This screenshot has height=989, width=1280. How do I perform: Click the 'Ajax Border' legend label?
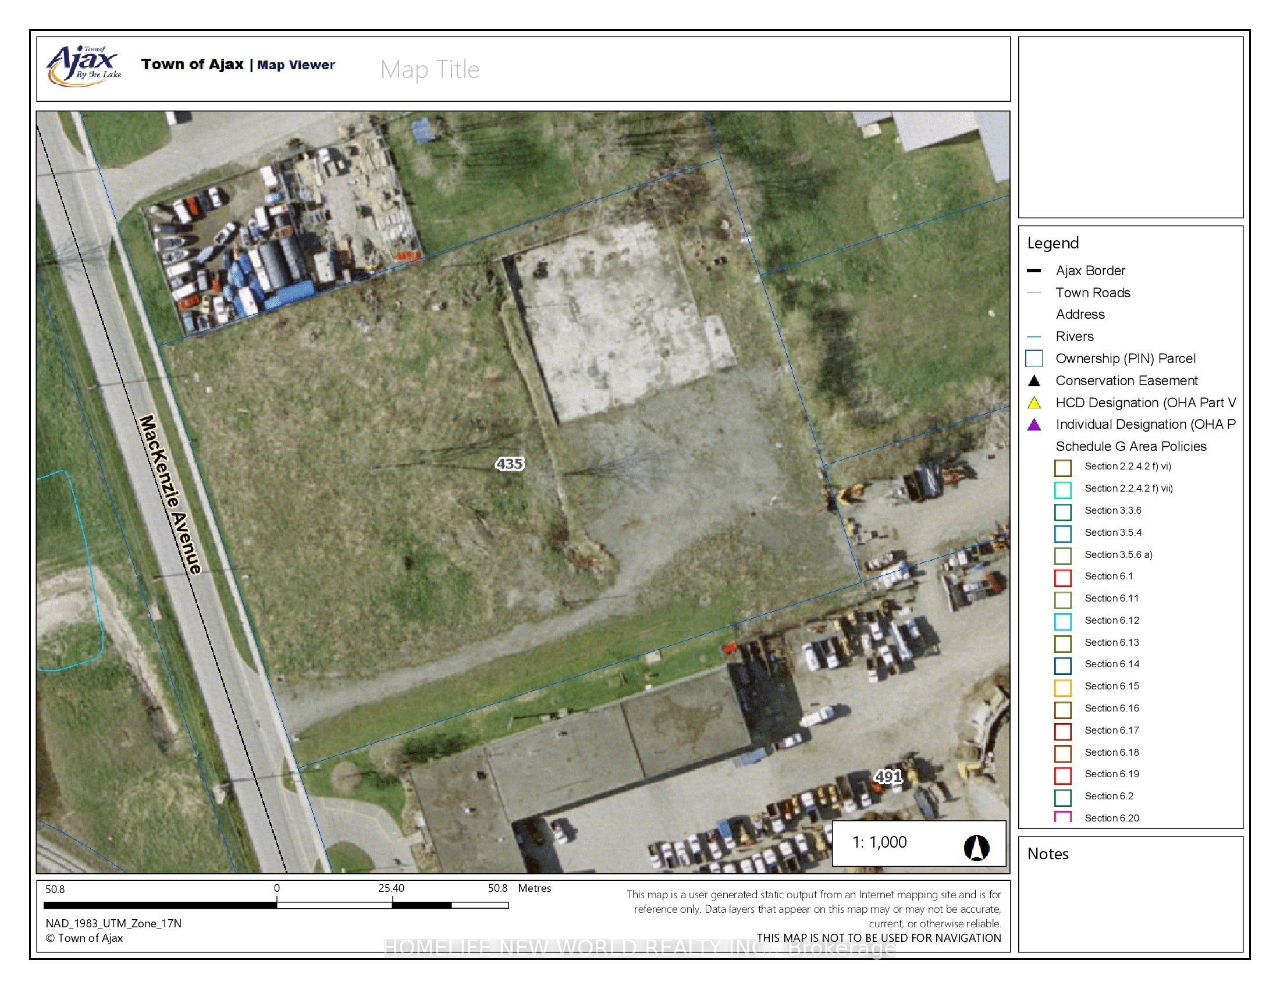[x=1091, y=271]
